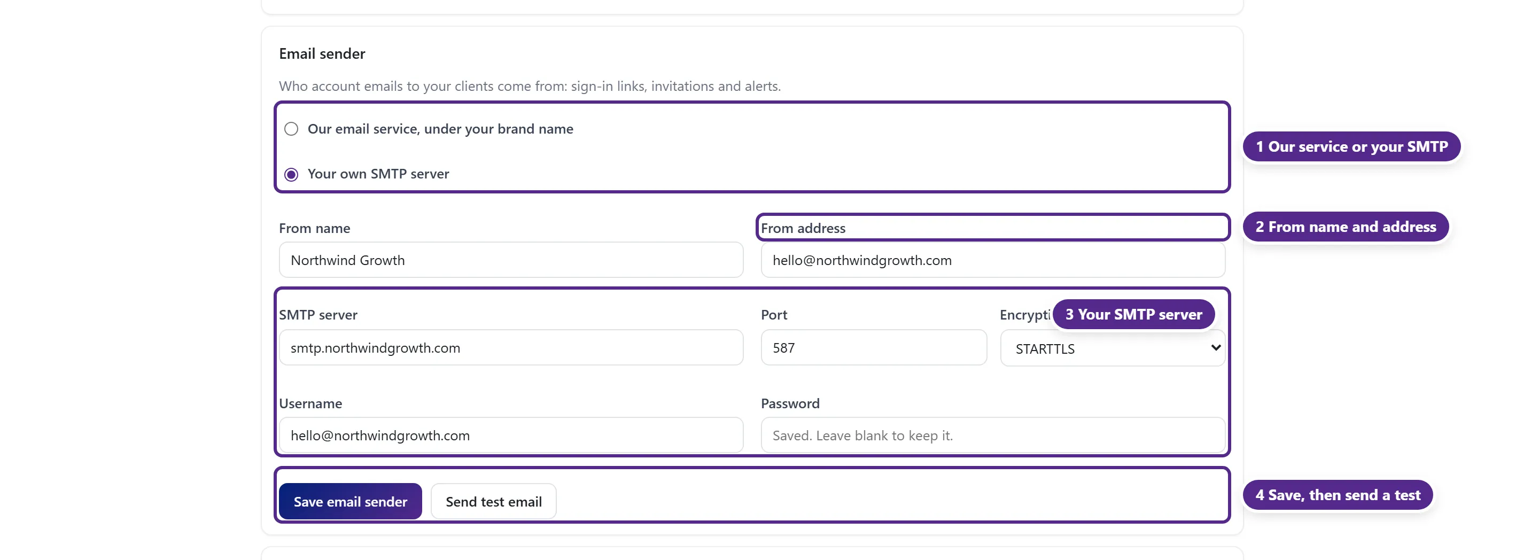The height and width of the screenshot is (560, 1539).
Task: Click the Username input field
Action: point(511,435)
